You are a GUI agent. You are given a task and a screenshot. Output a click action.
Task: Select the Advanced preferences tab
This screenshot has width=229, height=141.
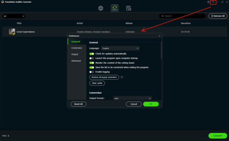tap(76, 61)
